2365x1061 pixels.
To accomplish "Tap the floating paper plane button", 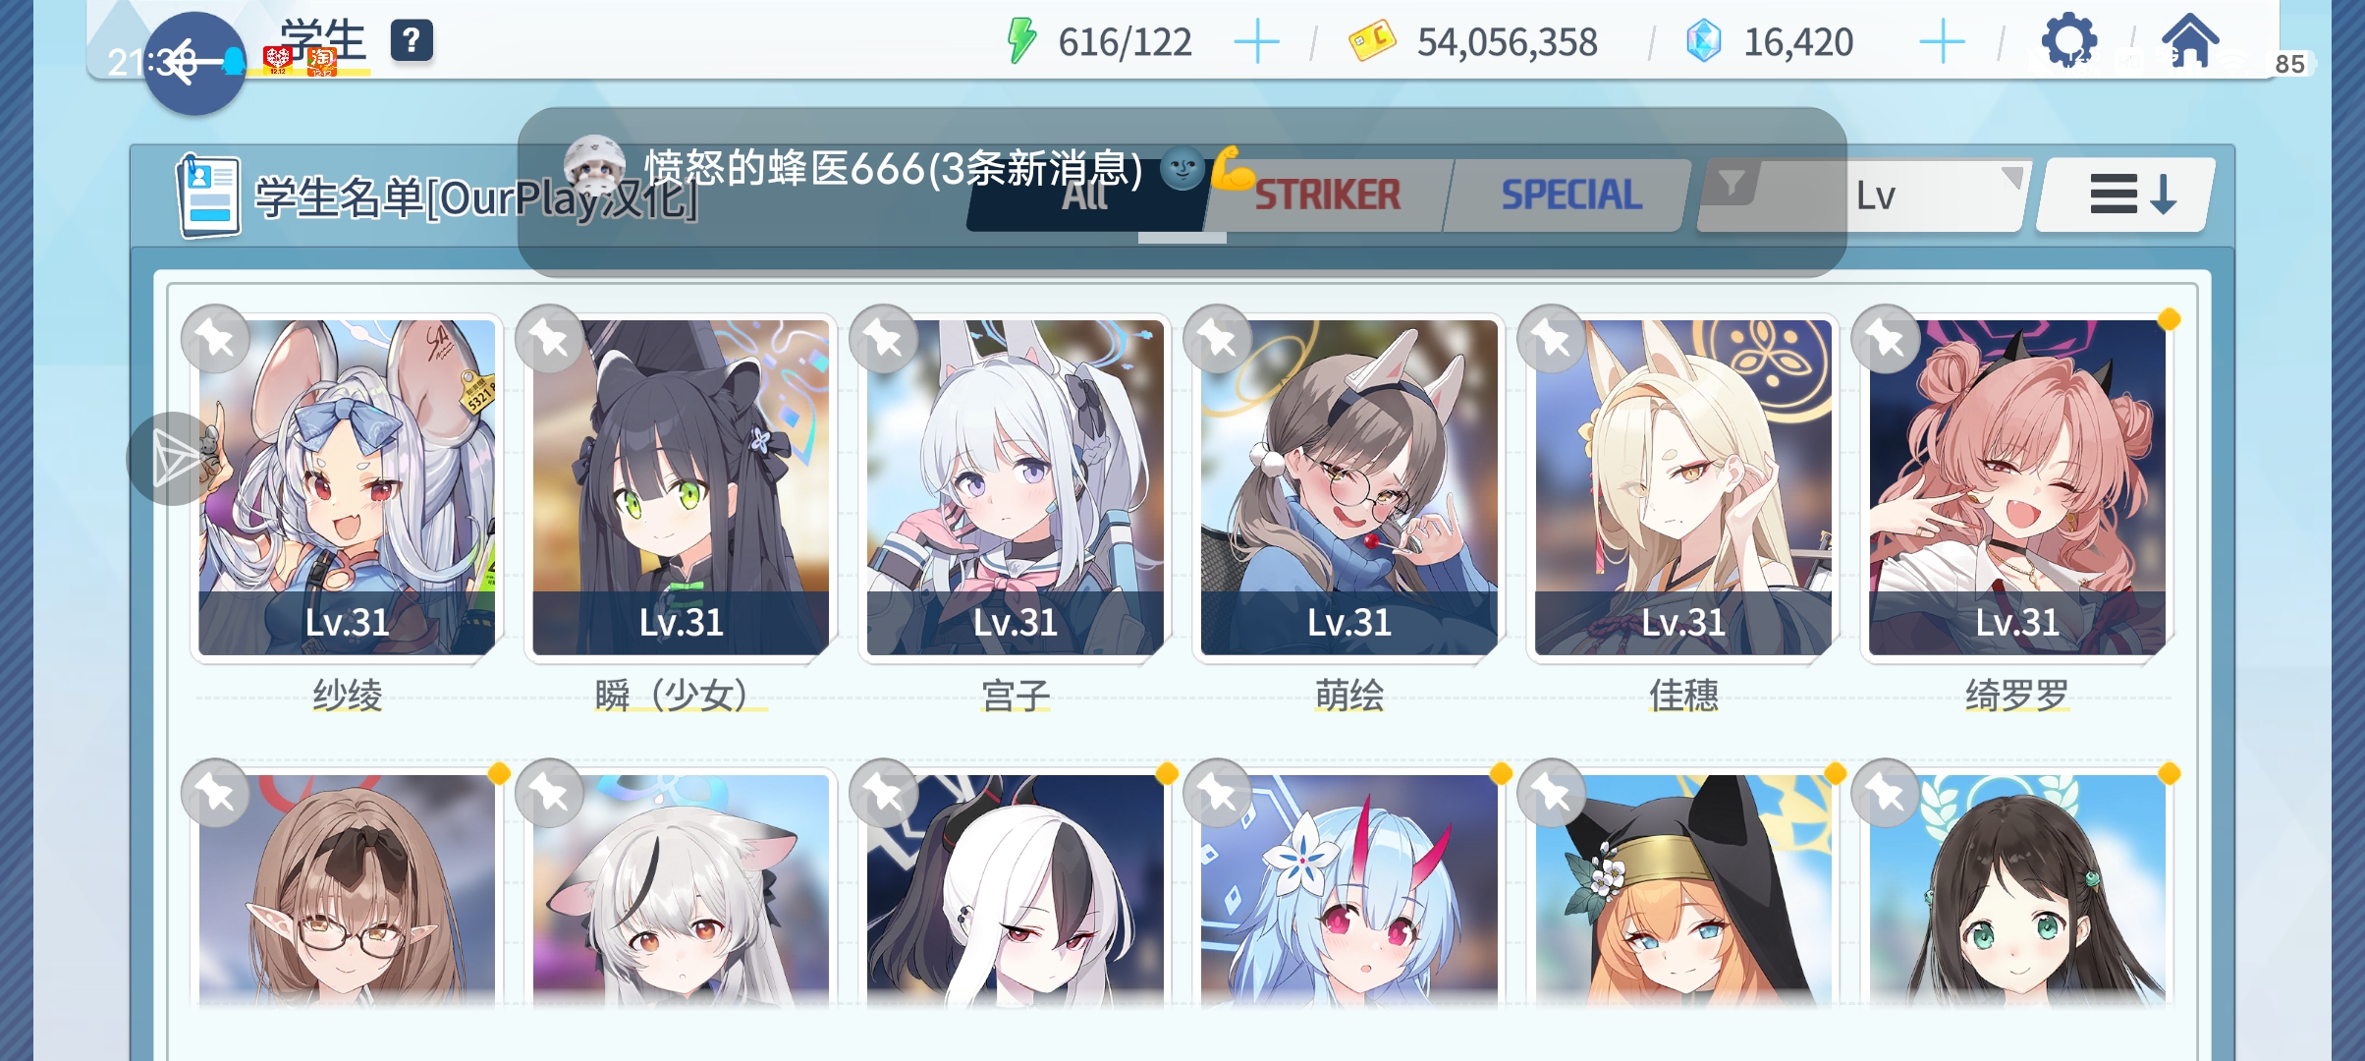I will (174, 459).
